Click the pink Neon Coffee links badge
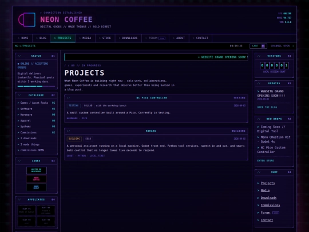The height and width of the screenshot is (232, 309). point(37,179)
